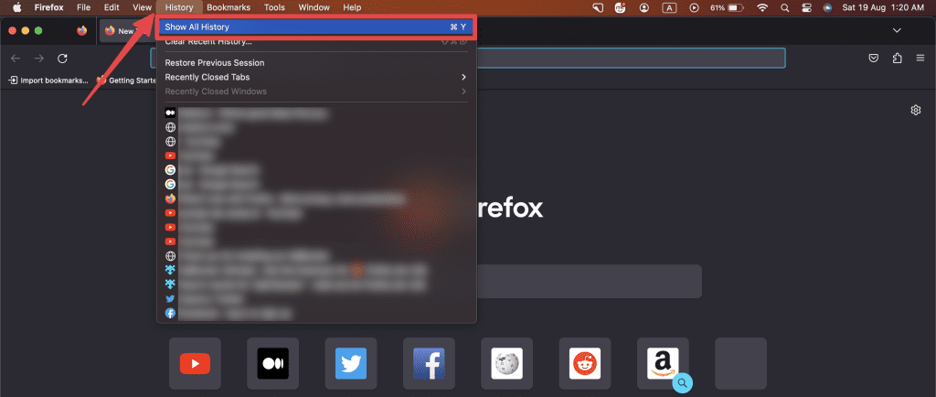Open the Edit menu
Image resolution: width=936 pixels, height=397 pixels.
tap(112, 7)
